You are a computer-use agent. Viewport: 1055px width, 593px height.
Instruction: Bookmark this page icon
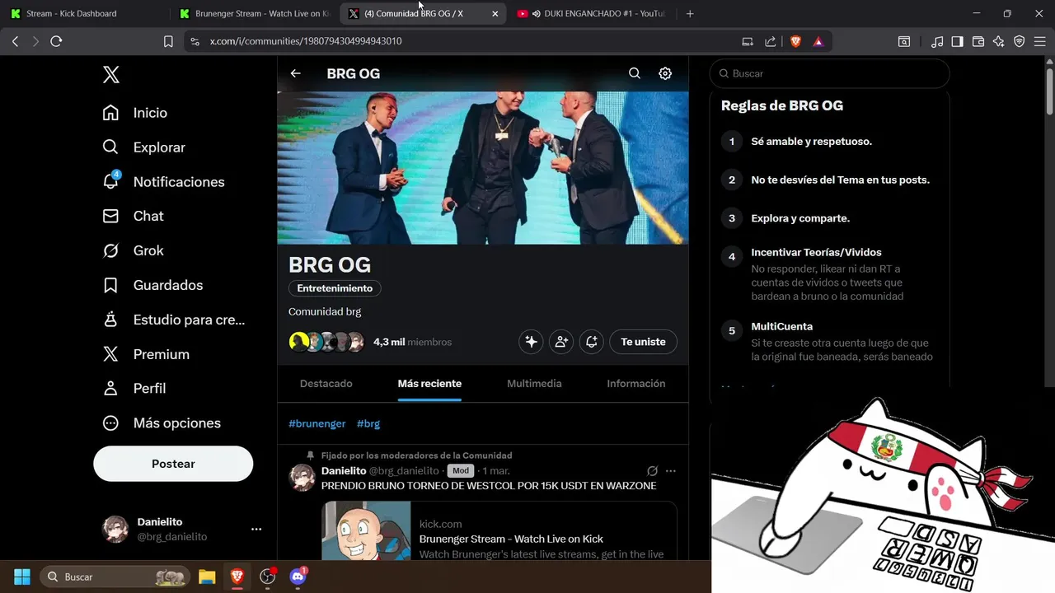168,41
